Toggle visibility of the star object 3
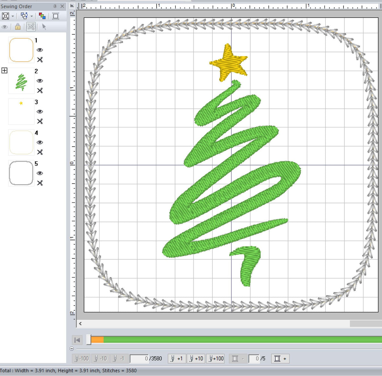 coord(39,112)
